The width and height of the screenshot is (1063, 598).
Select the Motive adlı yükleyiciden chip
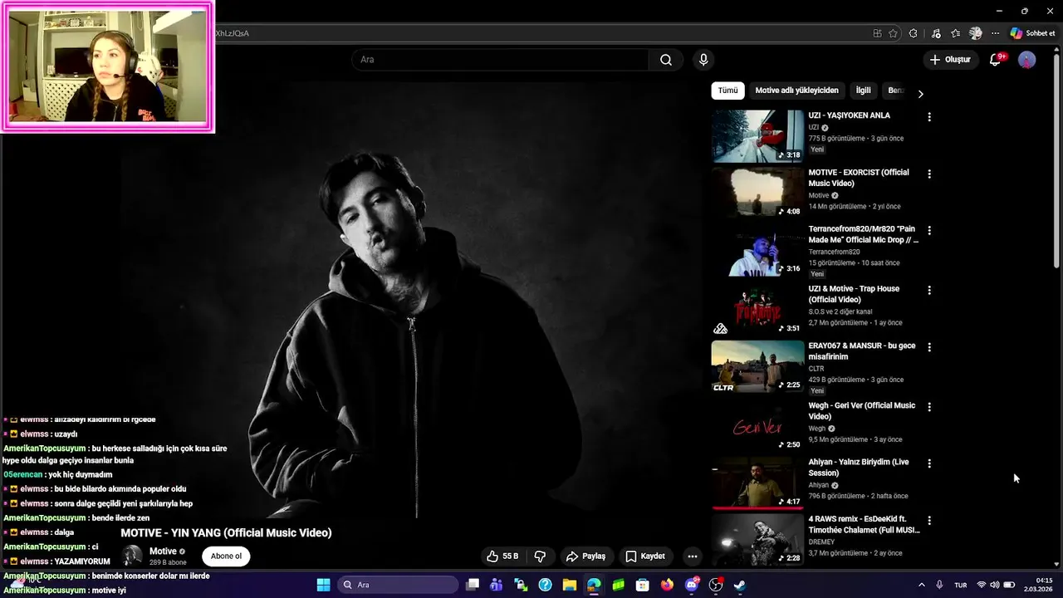(796, 91)
